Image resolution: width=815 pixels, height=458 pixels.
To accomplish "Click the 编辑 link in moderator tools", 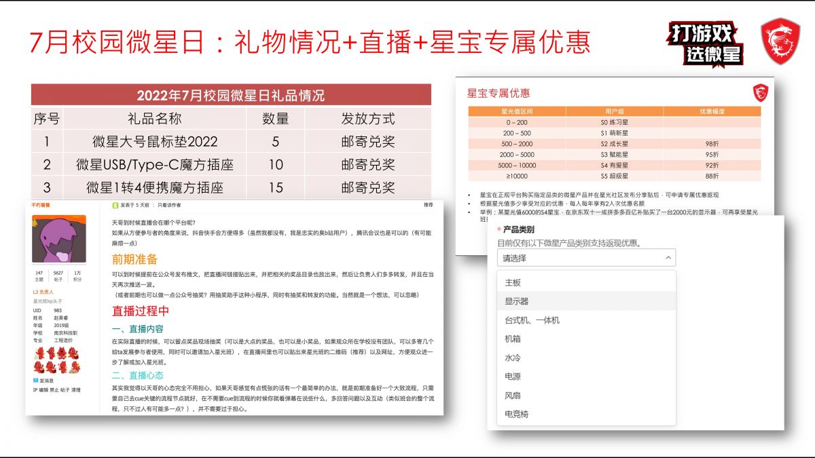I will tap(45, 389).
